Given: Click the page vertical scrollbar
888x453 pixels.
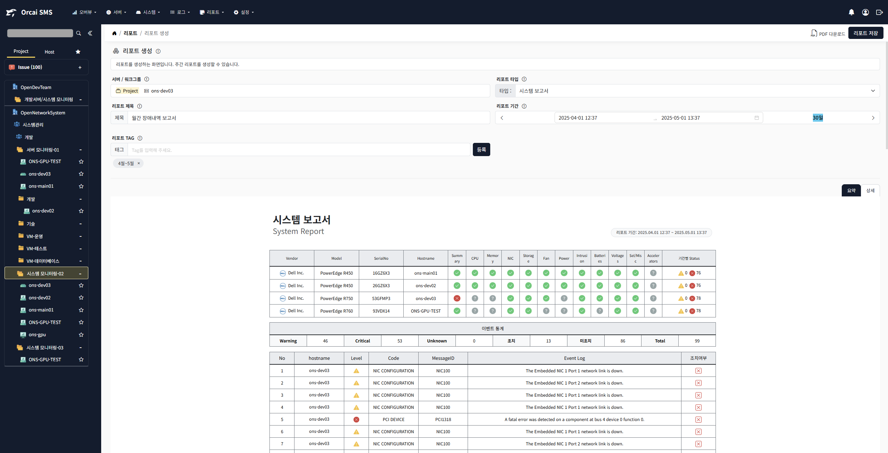Looking at the screenshot, I should 886,96.
